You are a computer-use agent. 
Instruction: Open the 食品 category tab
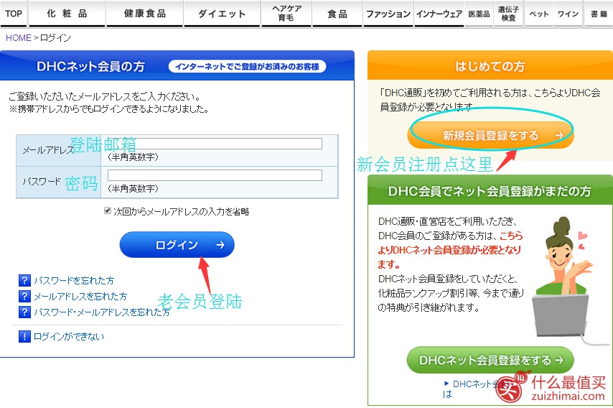pos(337,14)
